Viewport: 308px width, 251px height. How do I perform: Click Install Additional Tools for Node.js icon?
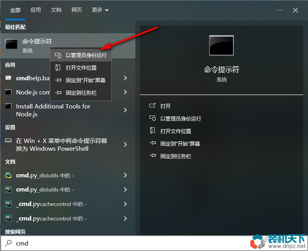point(8,106)
